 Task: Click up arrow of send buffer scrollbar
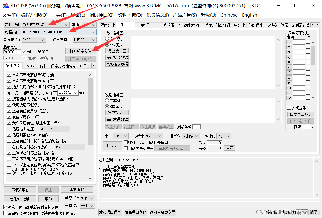(278, 101)
